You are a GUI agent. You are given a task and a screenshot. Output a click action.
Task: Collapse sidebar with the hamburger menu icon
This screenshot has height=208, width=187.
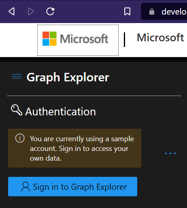(x=17, y=76)
